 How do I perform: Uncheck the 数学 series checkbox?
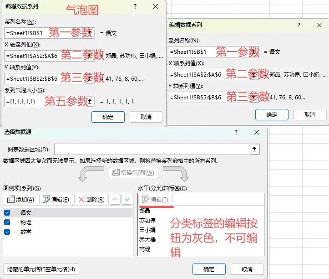pos(7,232)
